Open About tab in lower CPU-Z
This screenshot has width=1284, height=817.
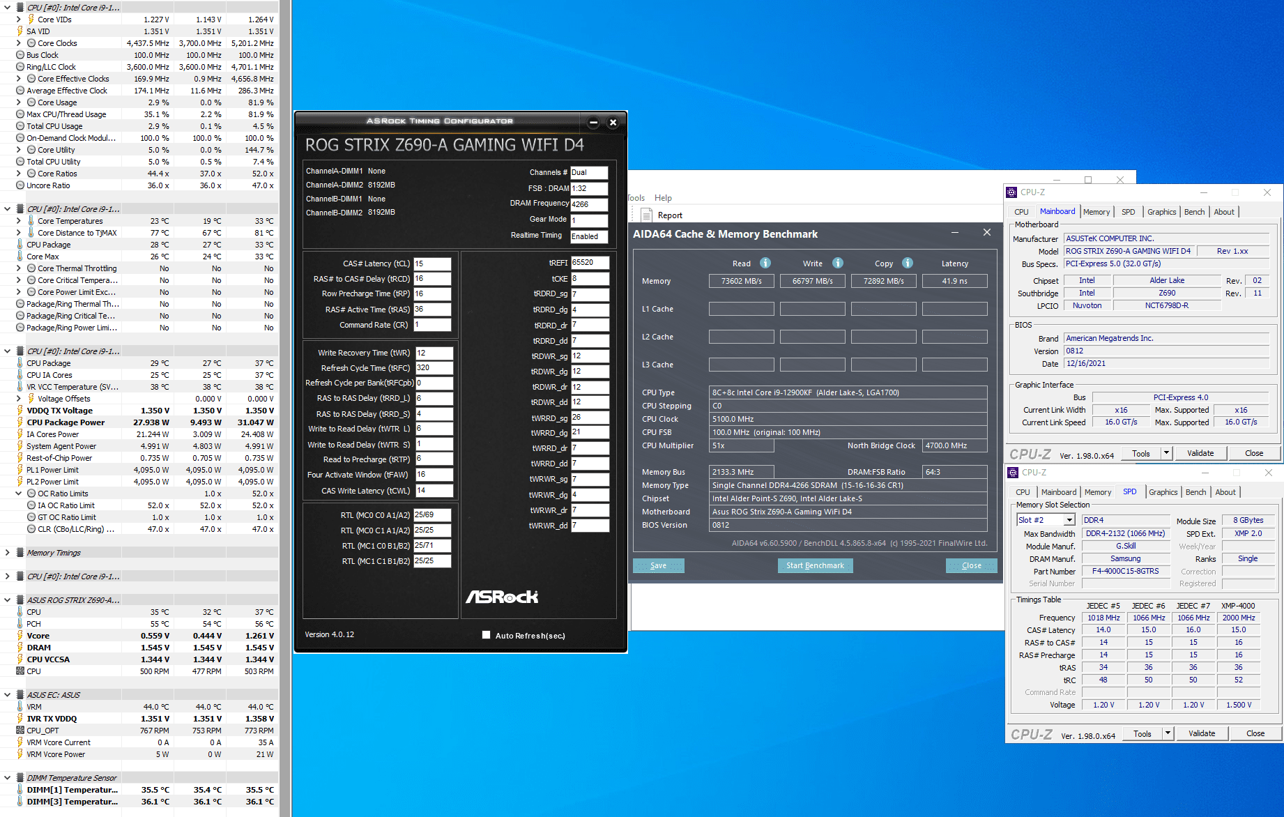[1225, 492]
